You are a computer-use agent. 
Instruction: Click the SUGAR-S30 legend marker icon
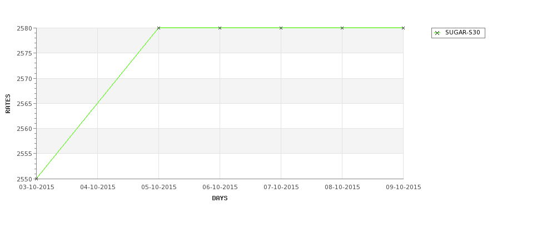click(x=437, y=33)
